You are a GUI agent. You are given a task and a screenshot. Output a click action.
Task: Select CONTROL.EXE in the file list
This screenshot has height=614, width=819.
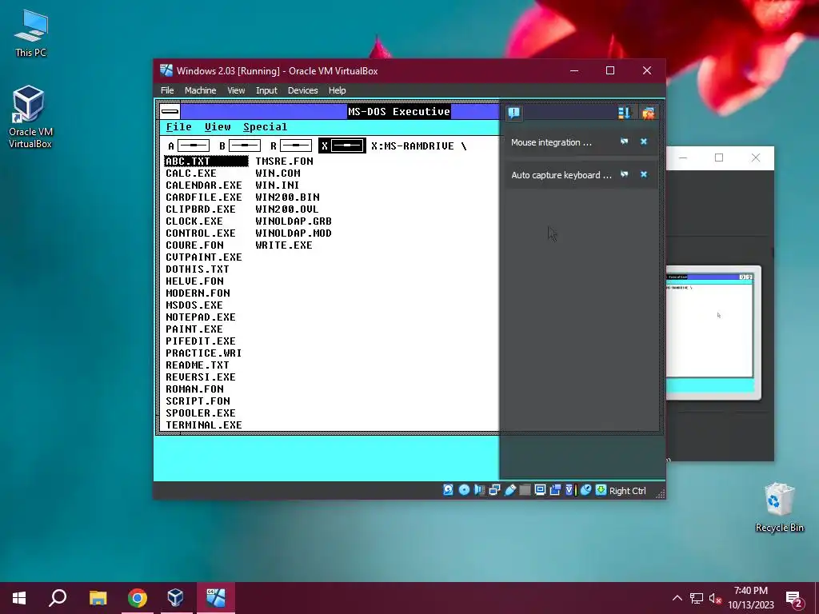point(201,233)
